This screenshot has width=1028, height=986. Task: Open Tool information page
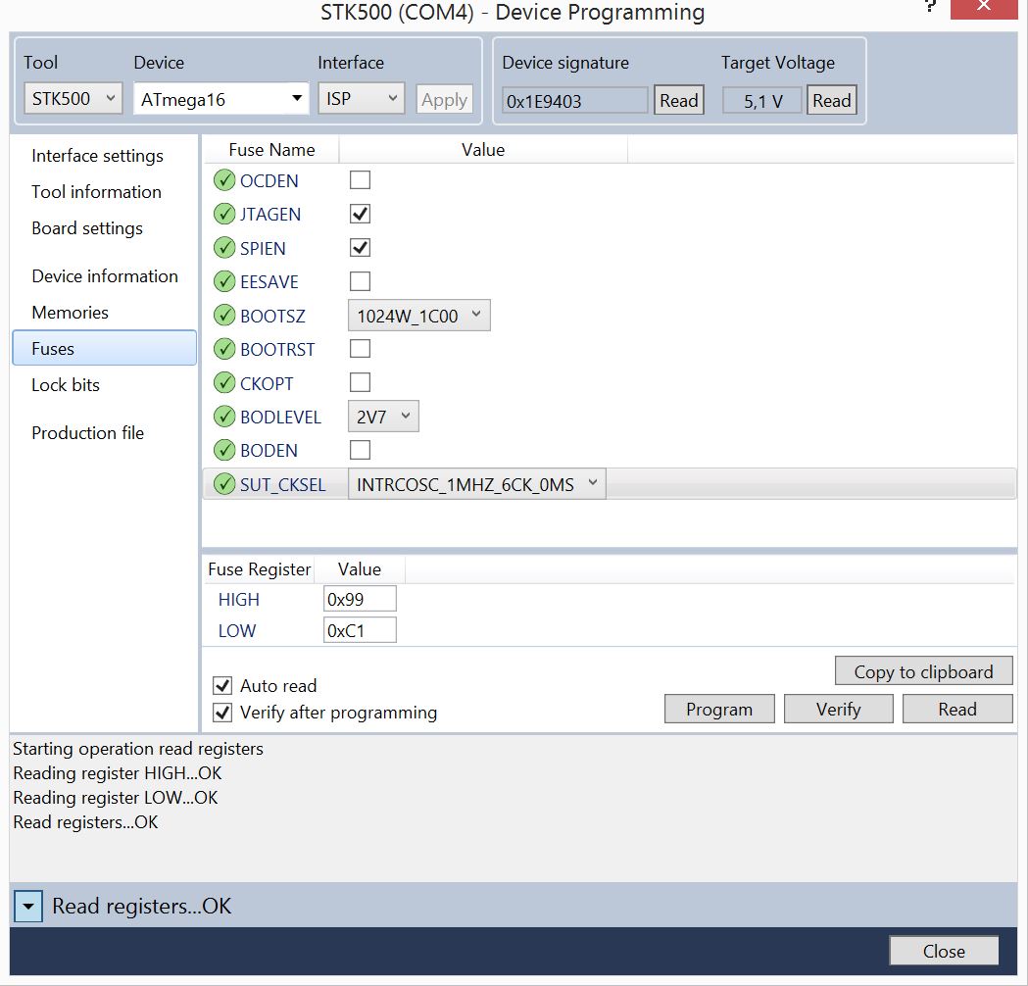[96, 191]
